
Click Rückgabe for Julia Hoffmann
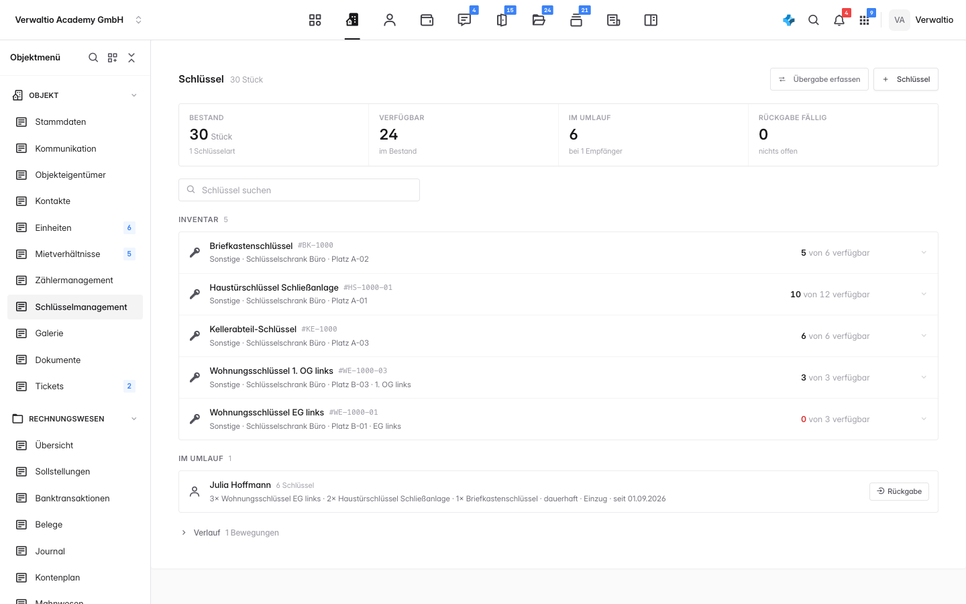pos(899,491)
